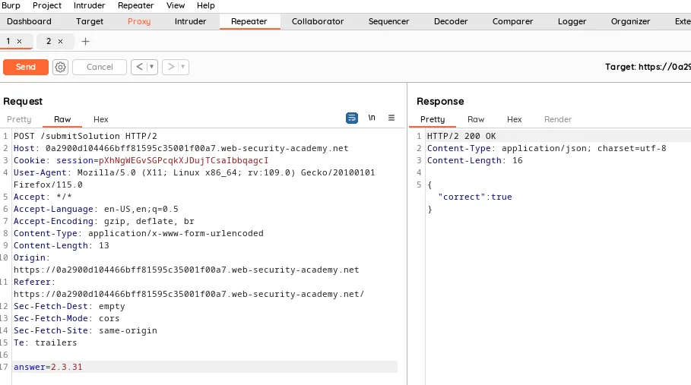This screenshot has height=385, width=691.
Task: Click the Sec-Fetch-Mode: cors header
Action: click(66, 319)
